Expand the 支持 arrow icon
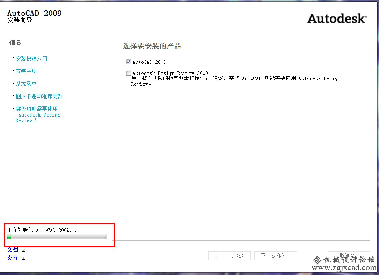This screenshot has width=379, height=275. point(24,258)
